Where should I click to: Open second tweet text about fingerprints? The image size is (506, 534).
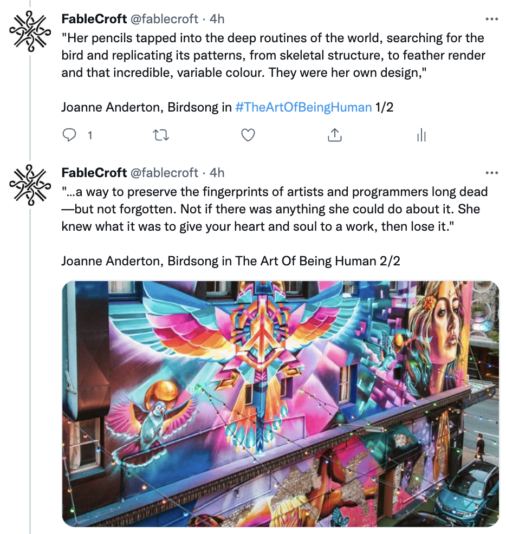[274, 209]
